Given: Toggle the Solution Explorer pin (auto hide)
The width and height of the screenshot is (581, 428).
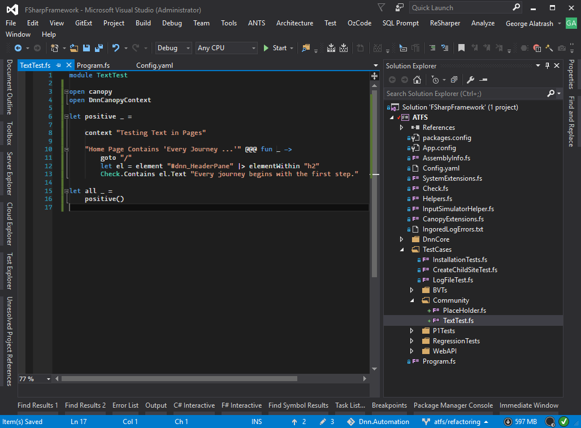Looking at the screenshot, I should tap(547, 65).
